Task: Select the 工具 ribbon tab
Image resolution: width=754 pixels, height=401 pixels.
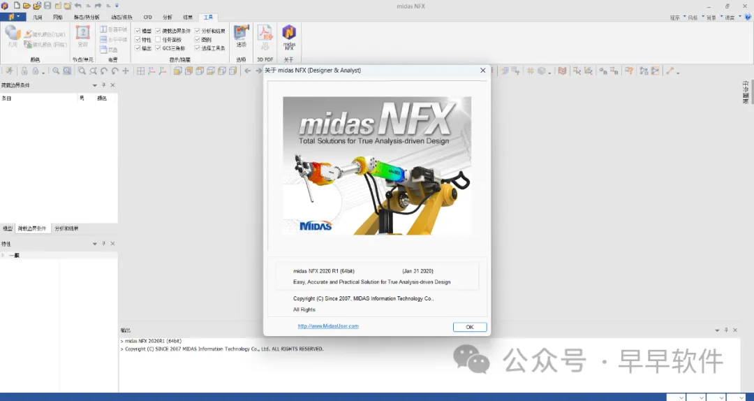Action: [208, 17]
